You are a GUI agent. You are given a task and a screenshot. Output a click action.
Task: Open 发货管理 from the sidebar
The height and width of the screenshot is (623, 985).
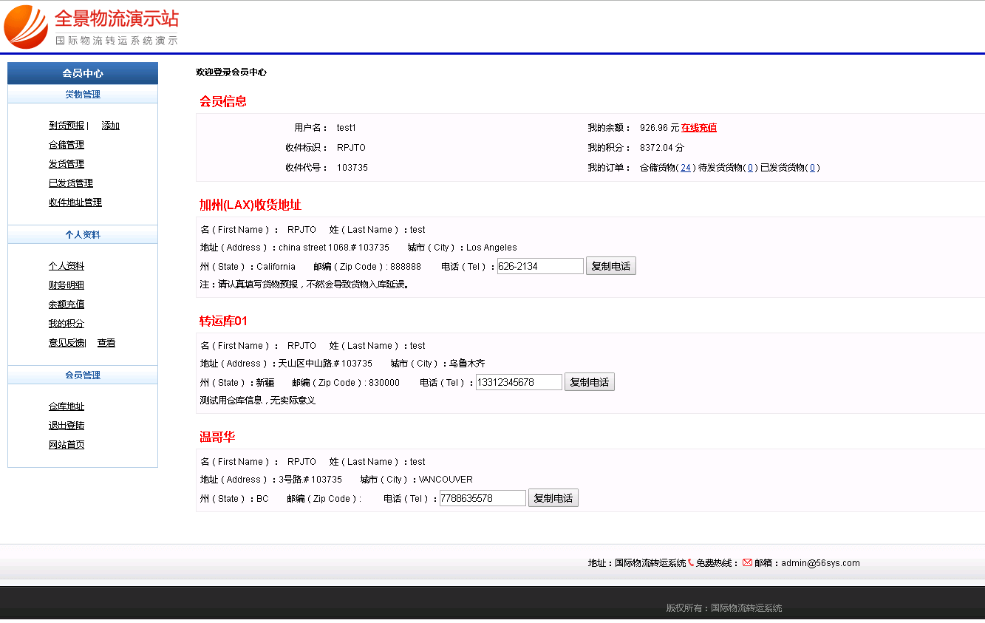66,163
